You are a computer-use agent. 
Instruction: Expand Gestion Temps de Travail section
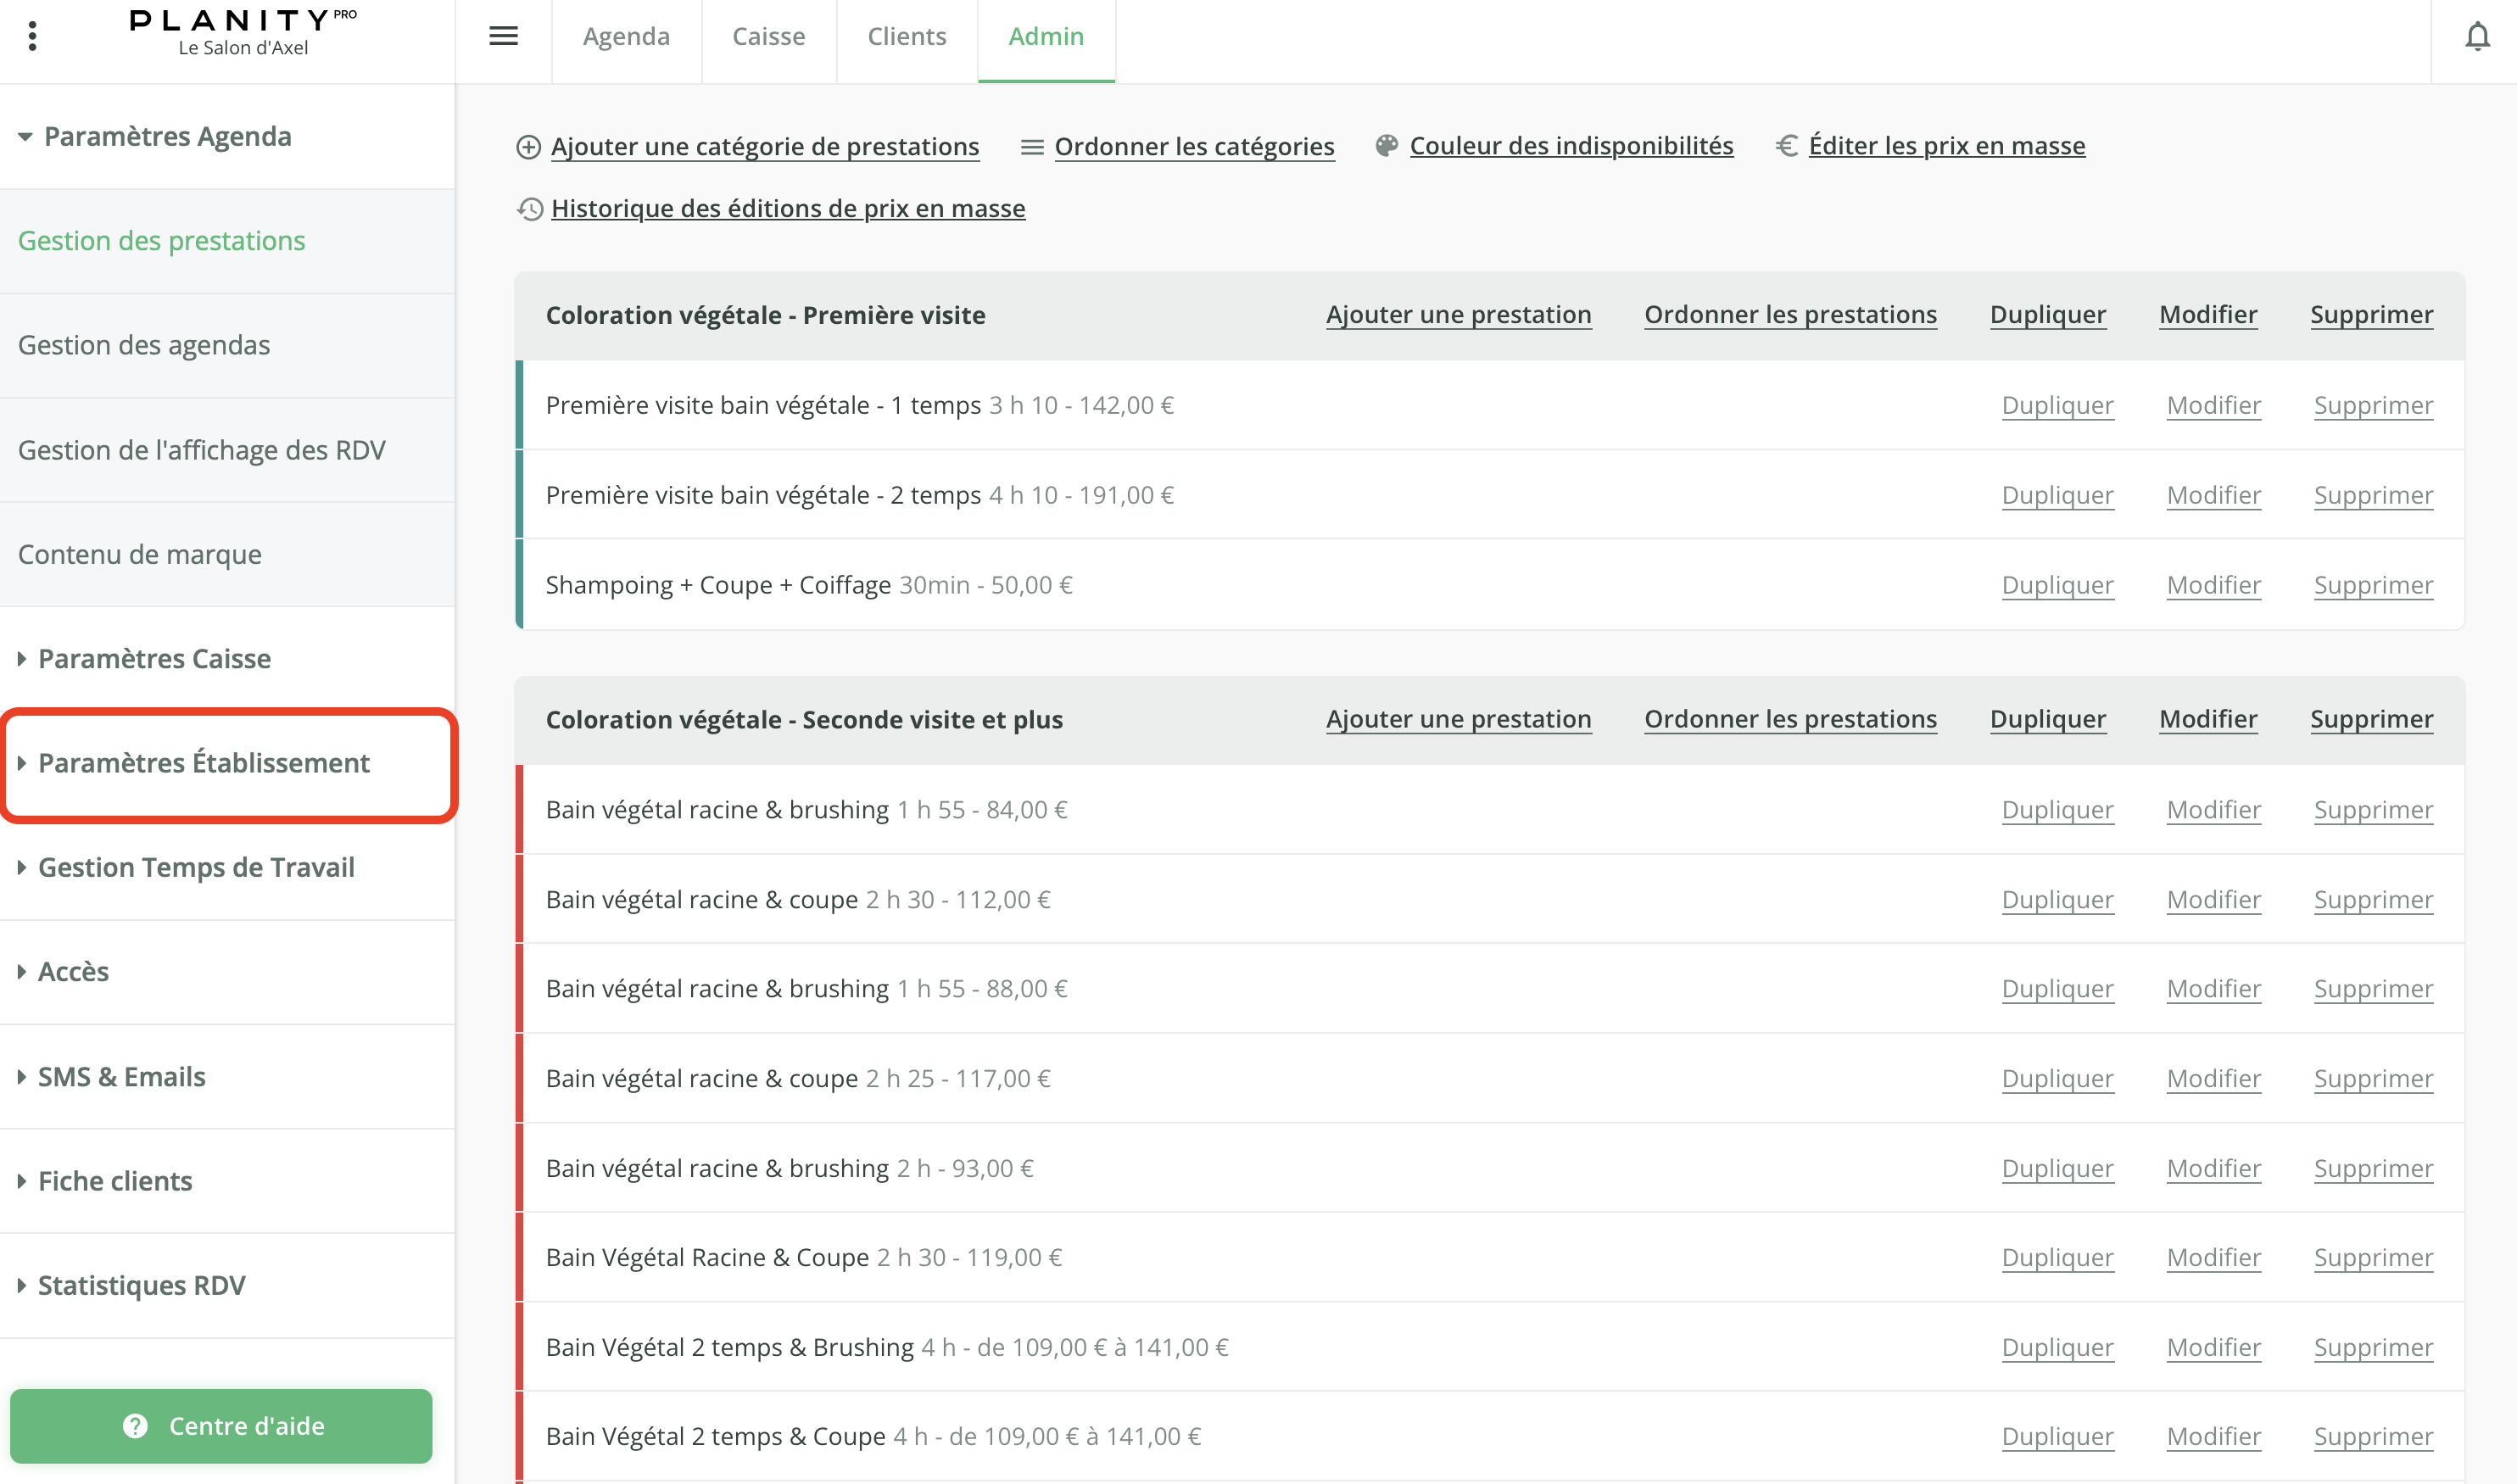(x=196, y=867)
